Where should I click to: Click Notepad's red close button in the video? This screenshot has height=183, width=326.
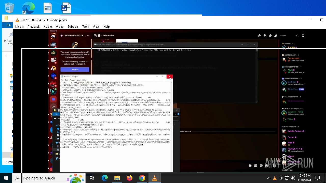pos(169,77)
